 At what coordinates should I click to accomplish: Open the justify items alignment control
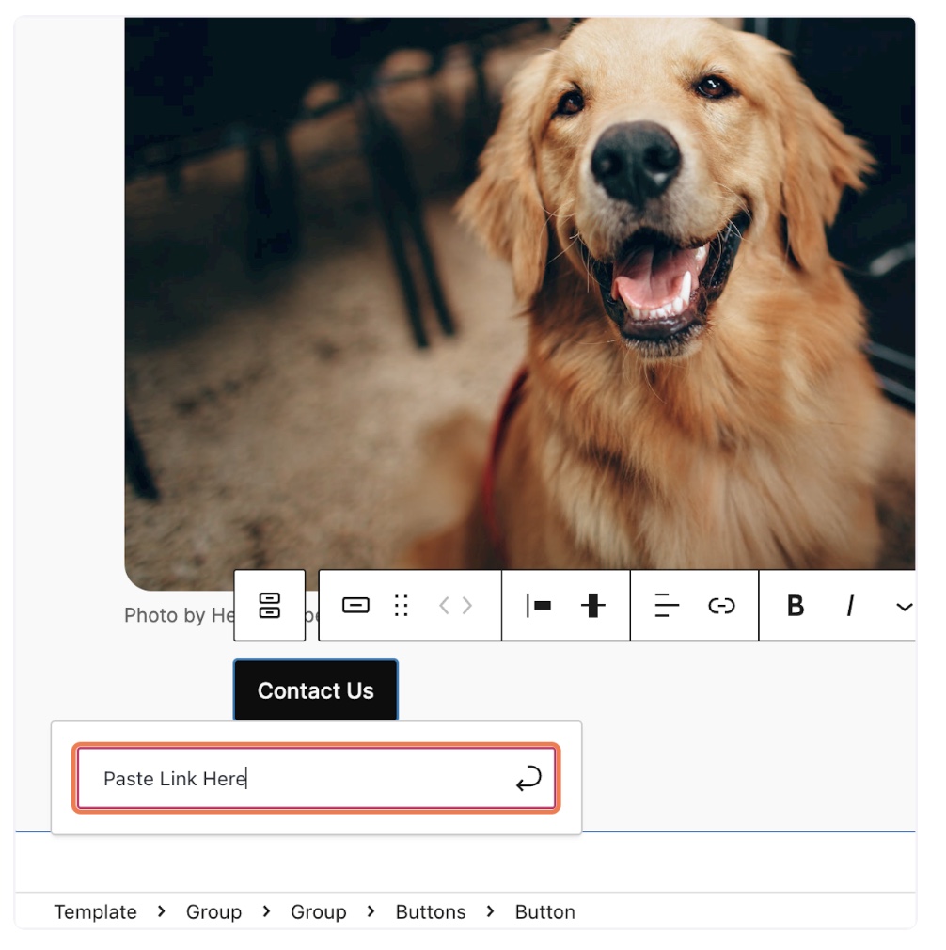click(x=539, y=605)
